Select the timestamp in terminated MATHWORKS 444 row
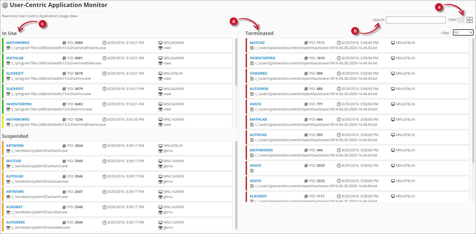The height and width of the screenshot is (234, 476). [360, 150]
